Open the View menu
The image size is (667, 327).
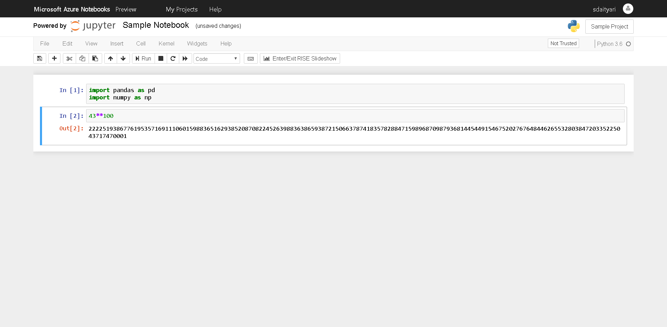coord(91,43)
